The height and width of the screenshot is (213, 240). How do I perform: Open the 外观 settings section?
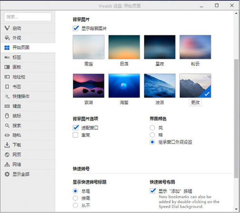(28, 38)
